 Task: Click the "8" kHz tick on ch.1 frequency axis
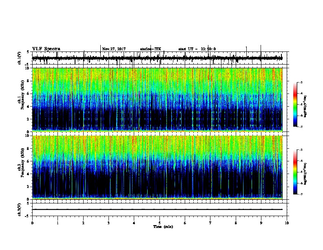[x=28, y=81]
